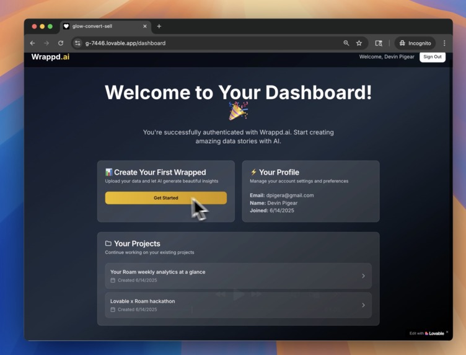Expand chevron on Lovable x Roam hackathon row
466x355 pixels.
click(x=363, y=305)
